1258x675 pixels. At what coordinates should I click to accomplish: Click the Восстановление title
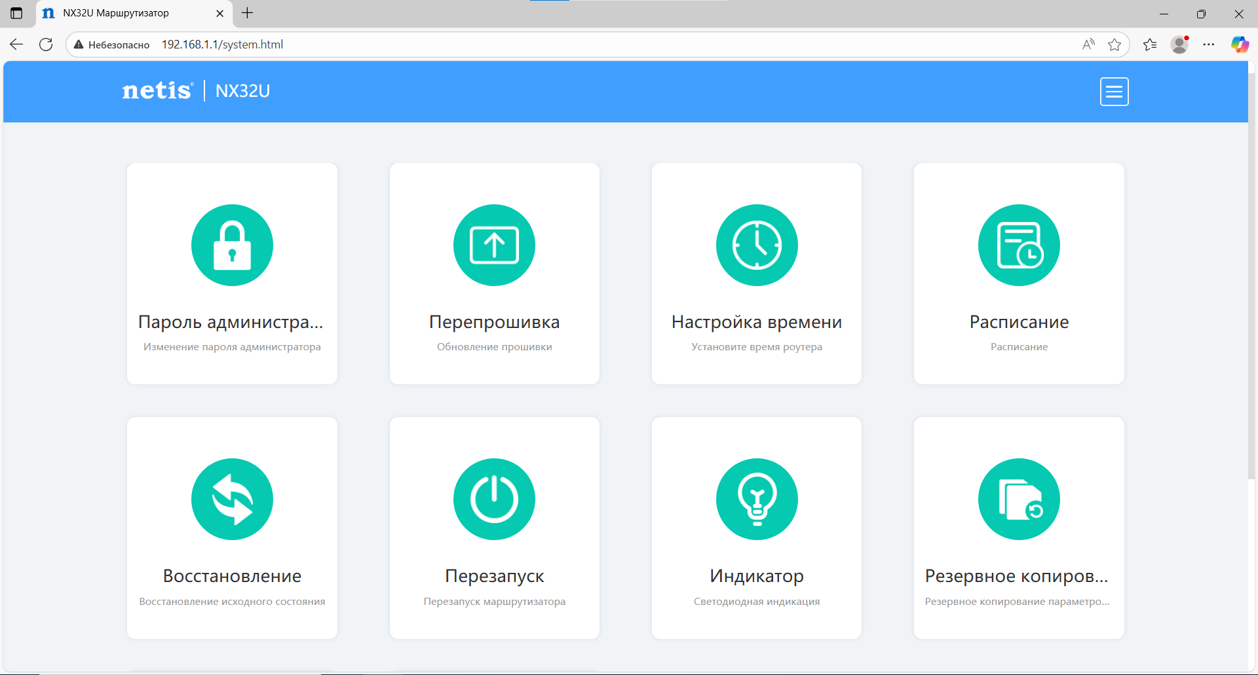pos(232,575)
